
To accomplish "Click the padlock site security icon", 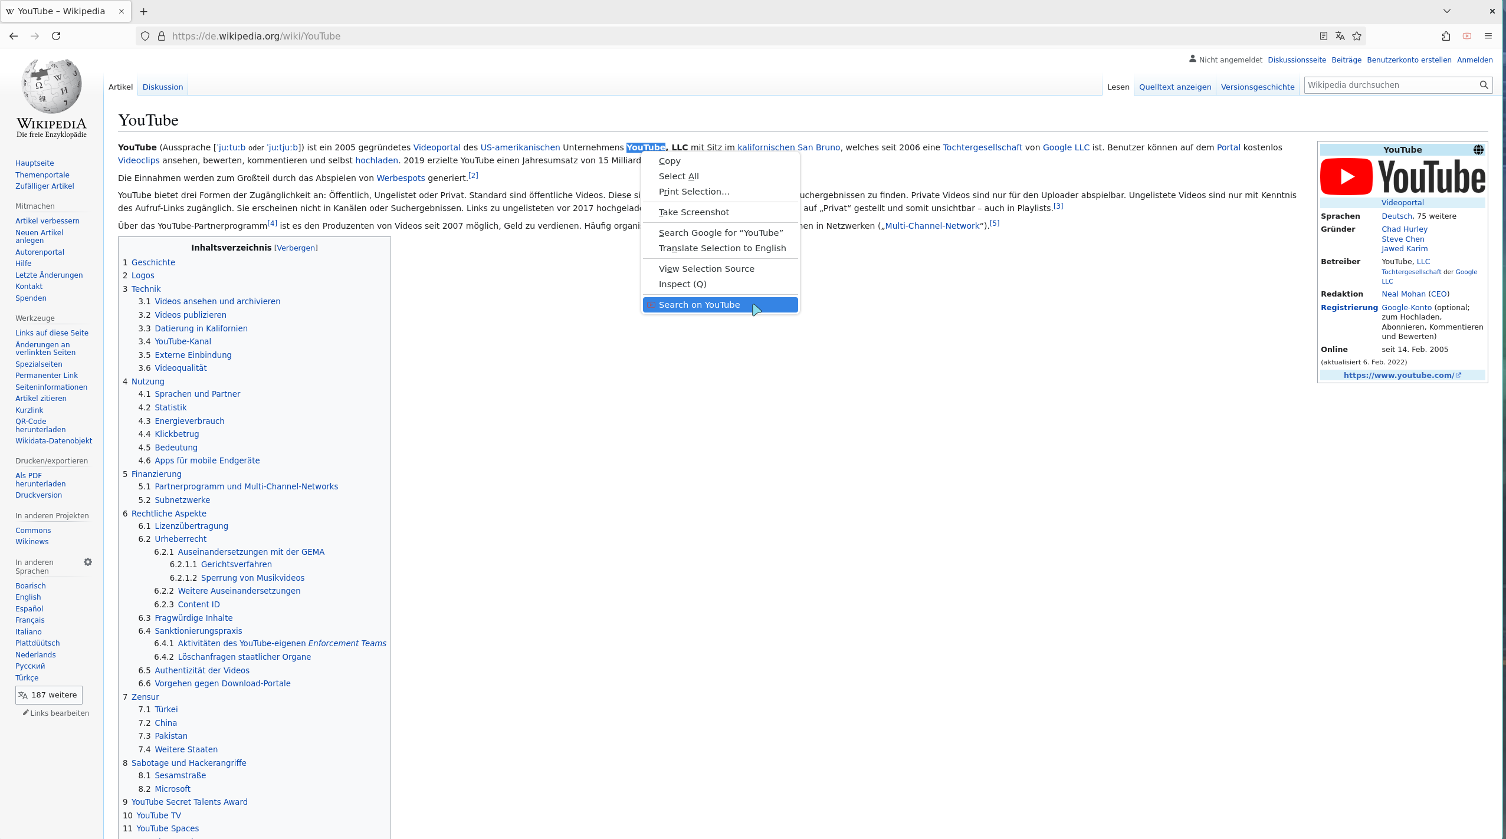I will [162, 36].
